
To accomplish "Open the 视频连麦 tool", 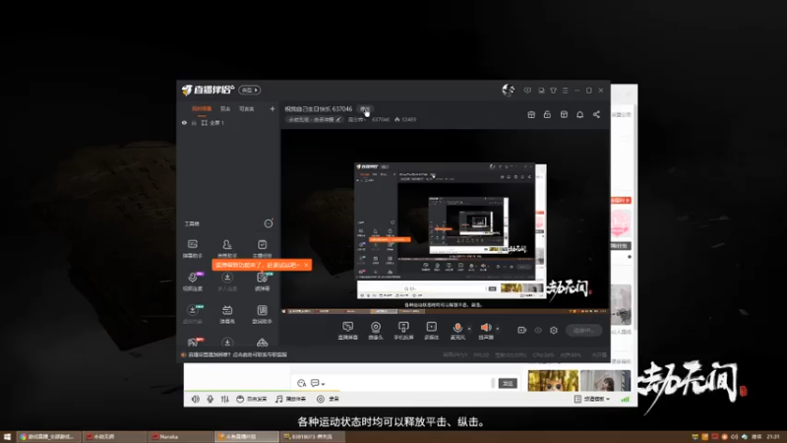I will click(x=192, y=282).
